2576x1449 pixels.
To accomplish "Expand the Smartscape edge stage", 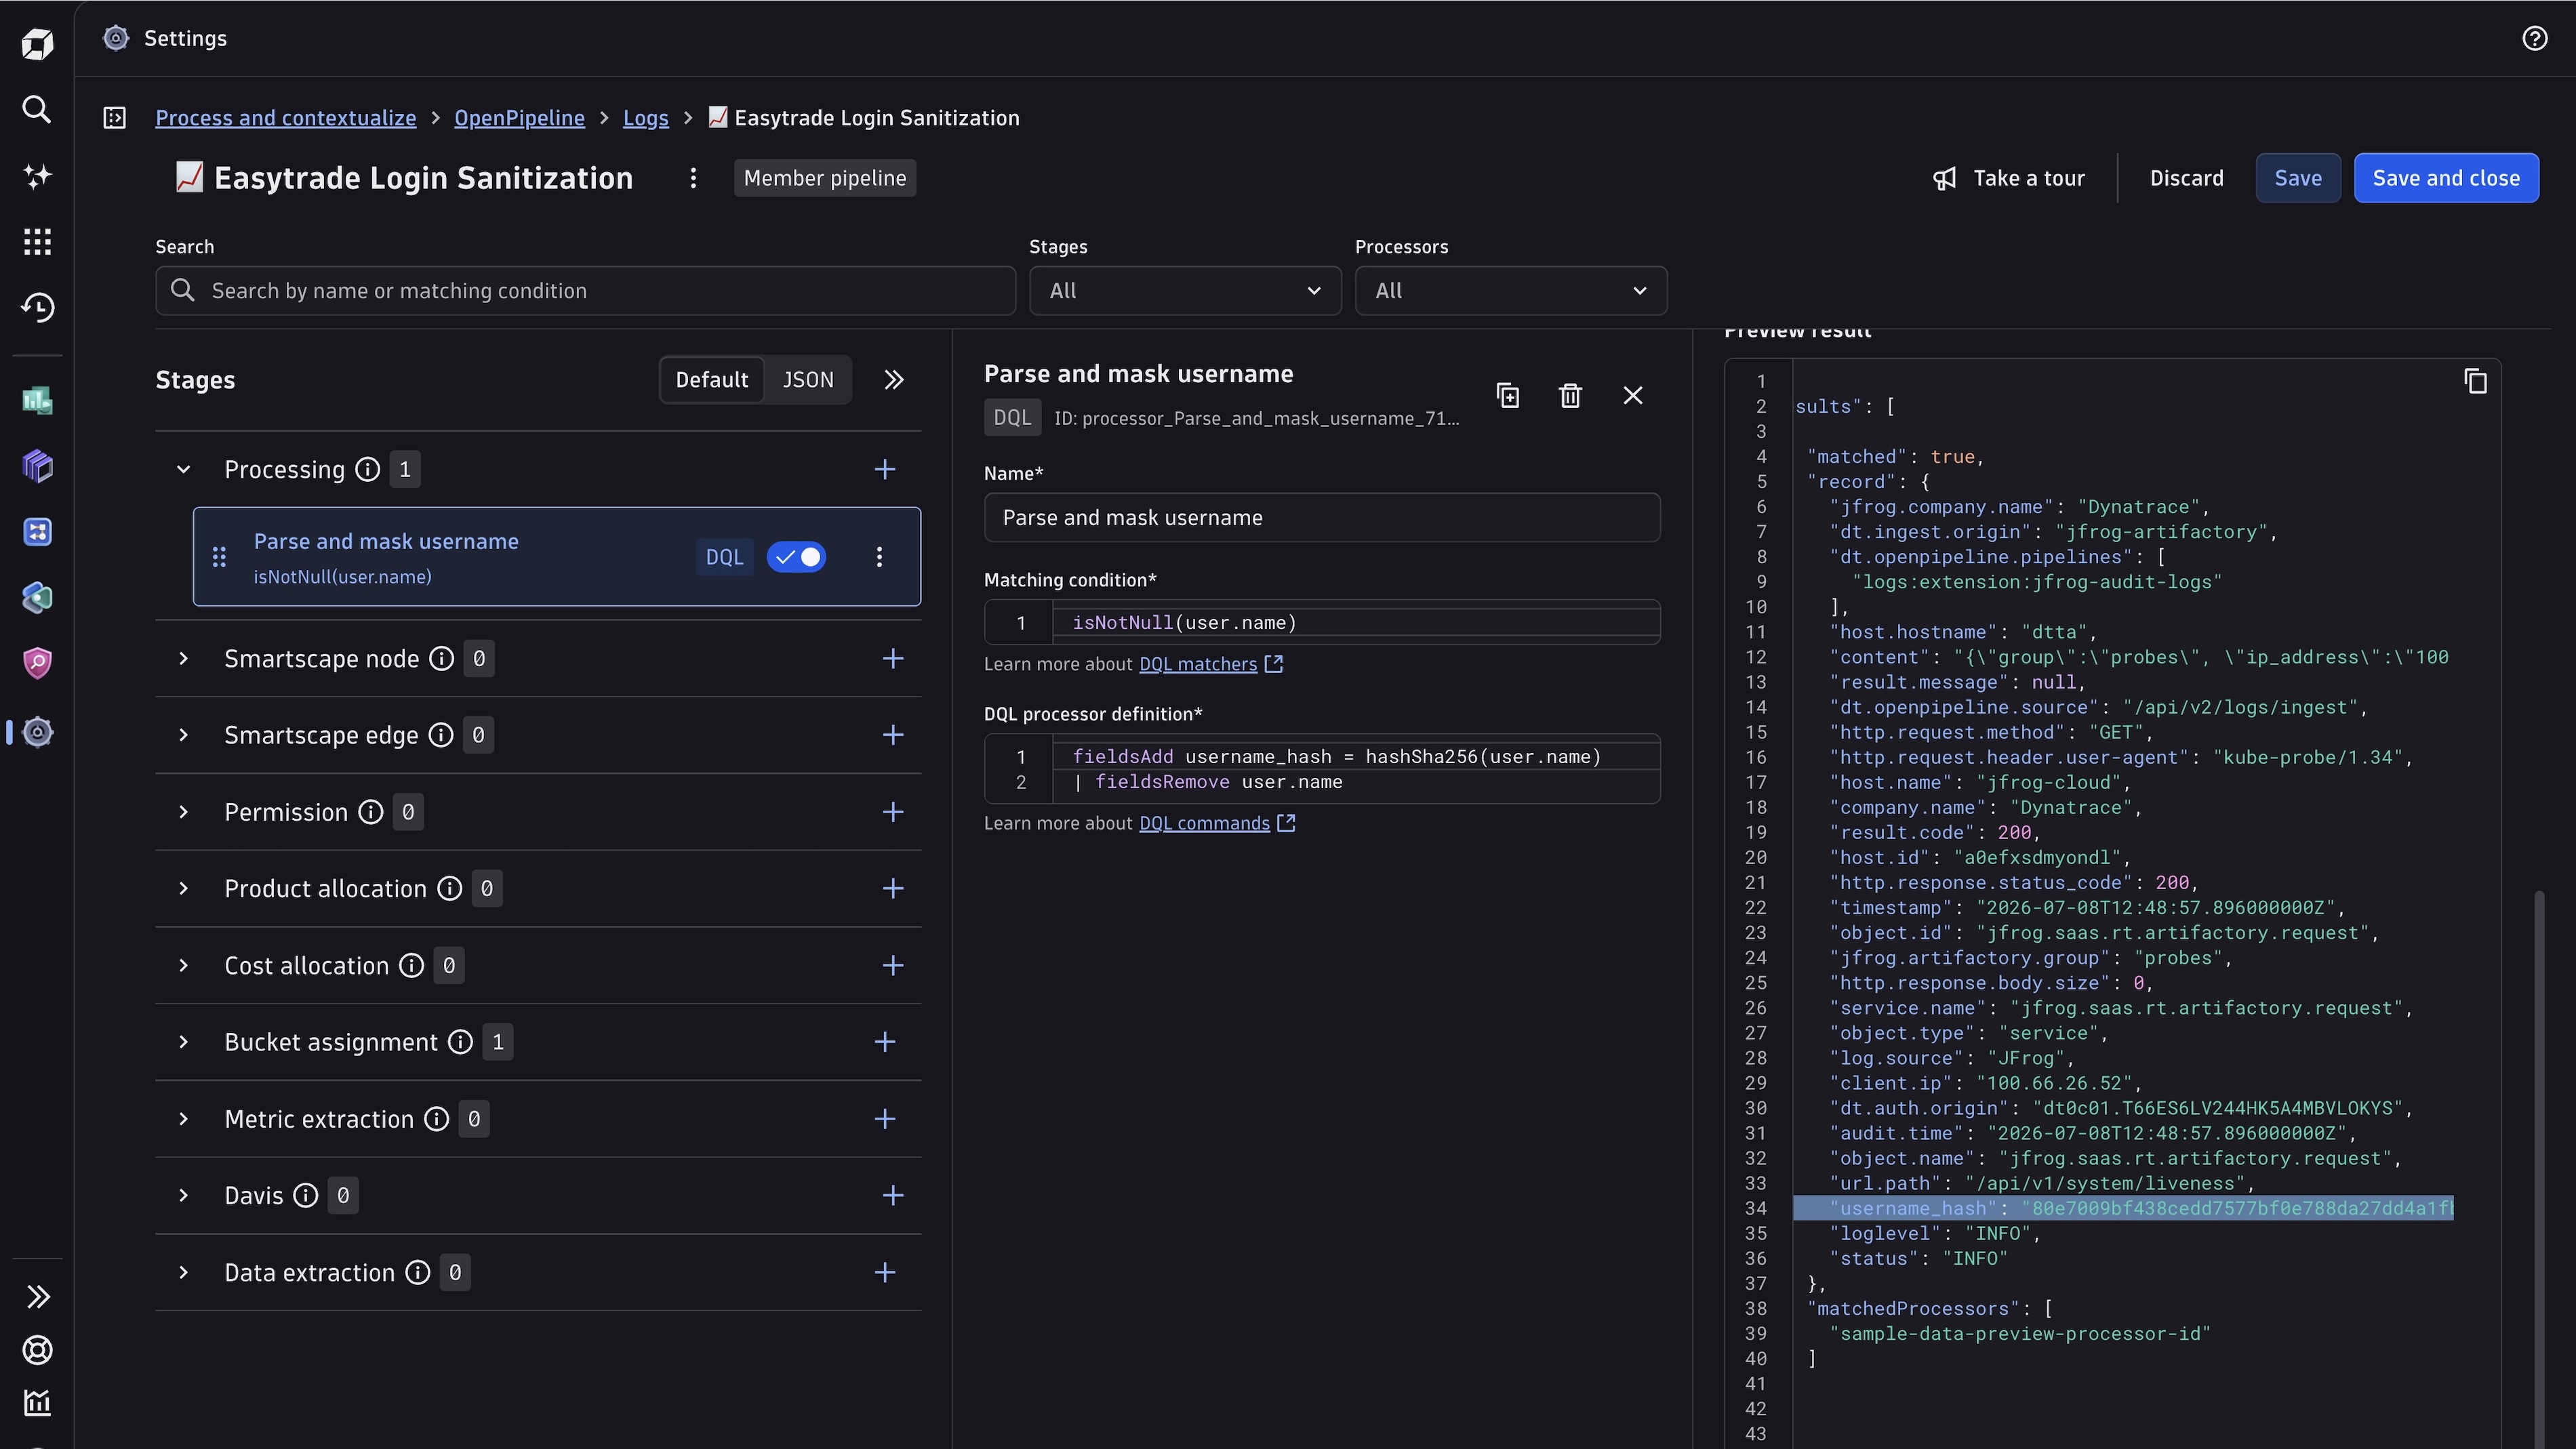I will pos(183,735).
